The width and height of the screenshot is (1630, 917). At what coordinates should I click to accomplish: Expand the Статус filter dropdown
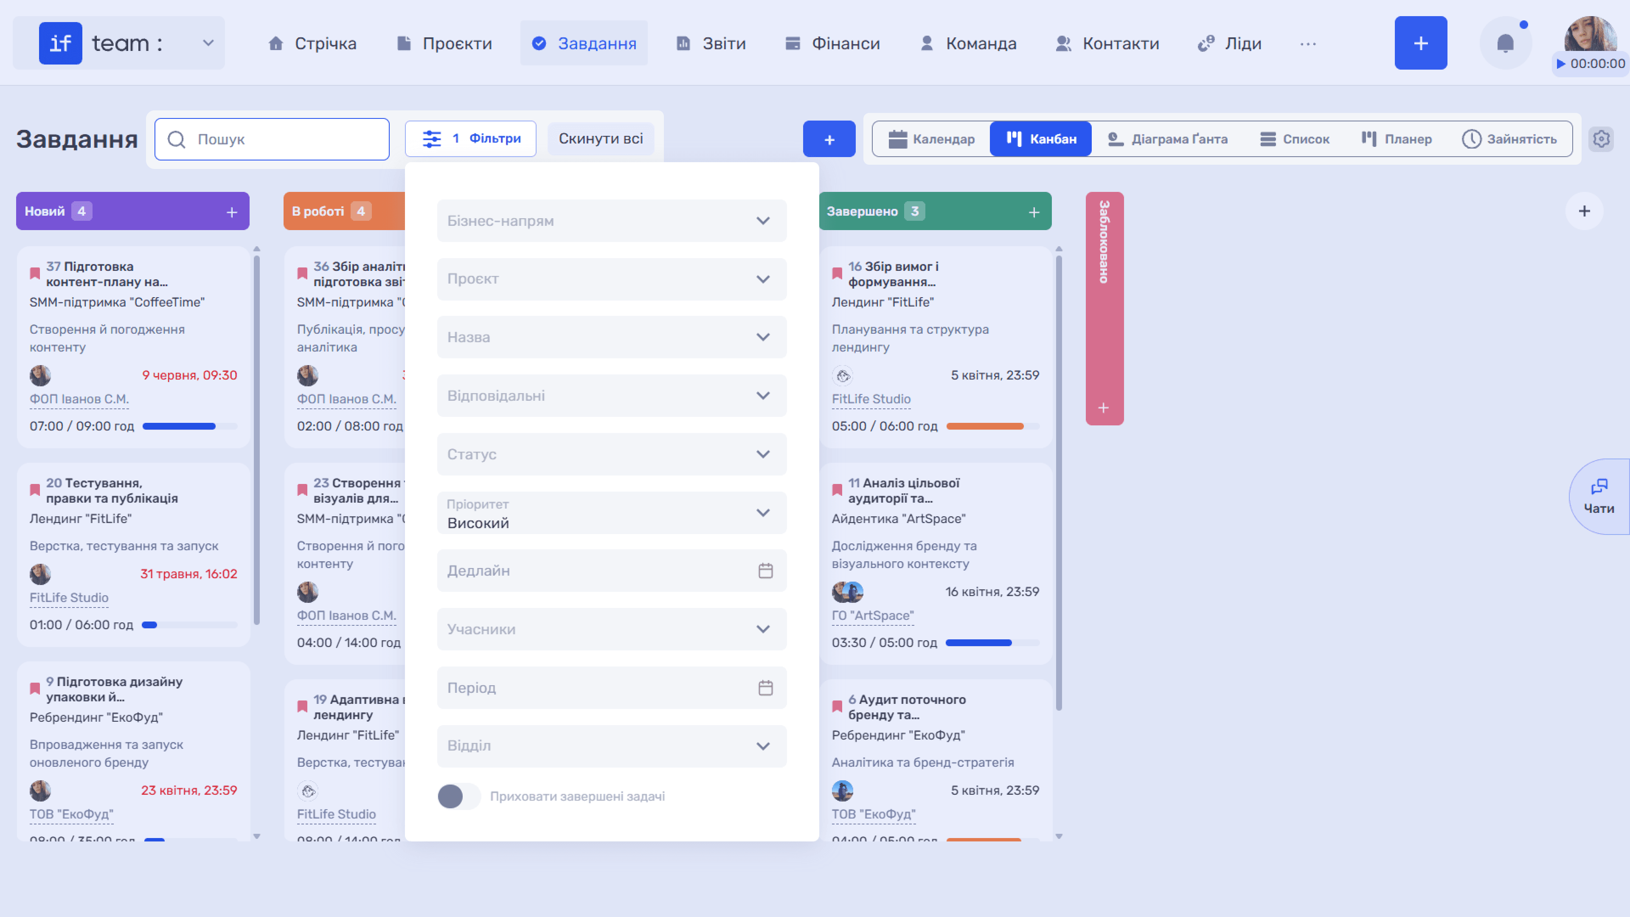611,454
